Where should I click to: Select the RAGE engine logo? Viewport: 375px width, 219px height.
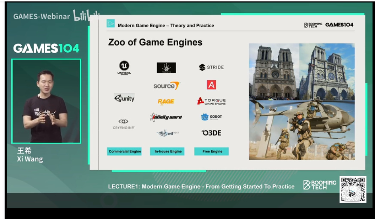tap(166, 102)
